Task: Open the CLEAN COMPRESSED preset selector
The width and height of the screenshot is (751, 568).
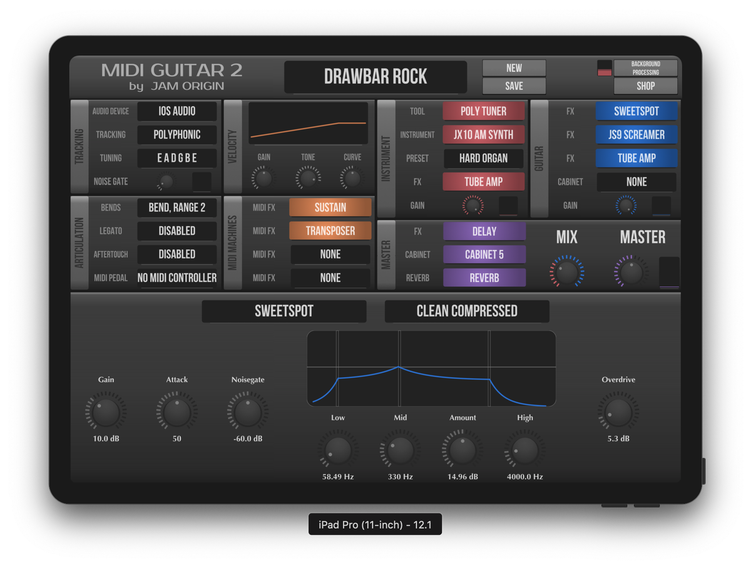Action: tap(467, 311)
